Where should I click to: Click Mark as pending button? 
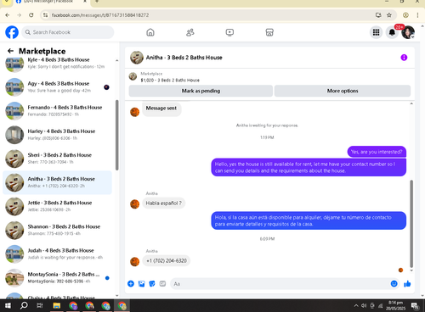point(201,91)
